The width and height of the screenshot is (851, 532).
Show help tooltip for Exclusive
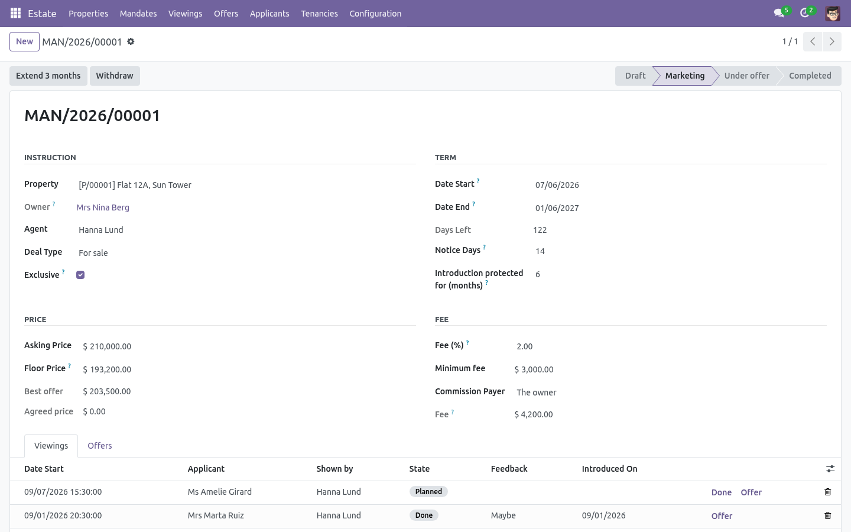(x=63, y=272)
